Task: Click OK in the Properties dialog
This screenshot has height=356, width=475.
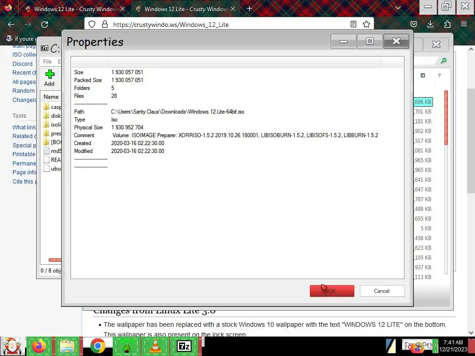Action: click(x=332, y=291)
